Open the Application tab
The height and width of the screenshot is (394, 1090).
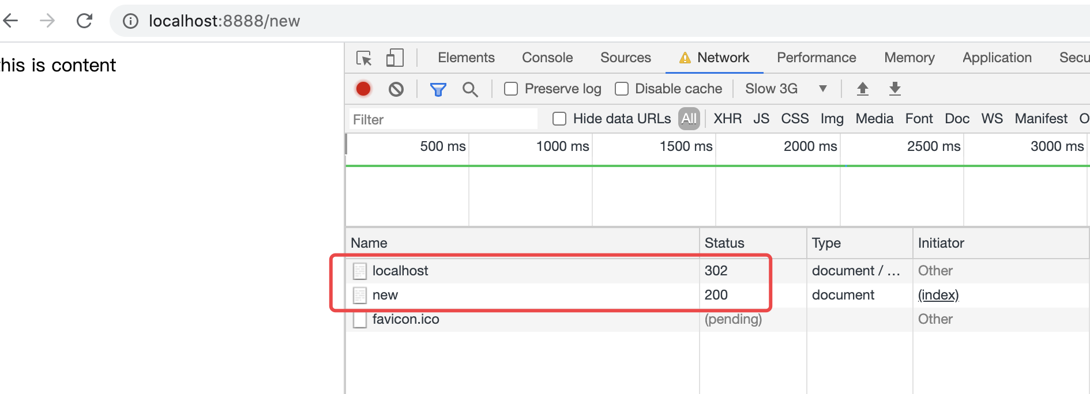tap(997, 58)
